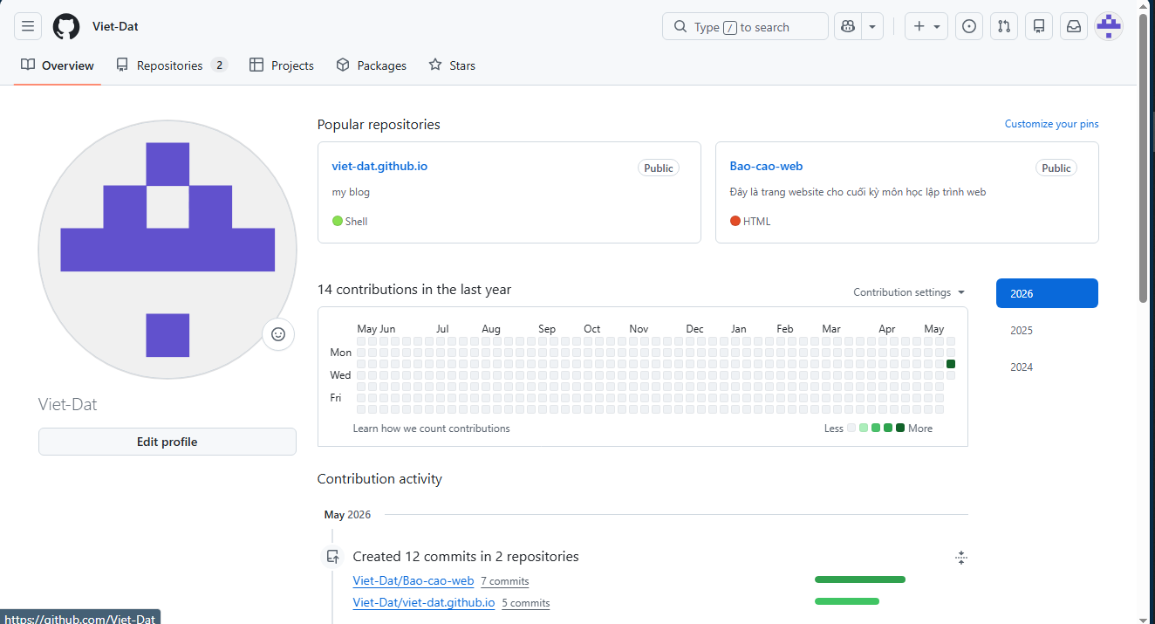Click the lightest green legend square
Viewport: 1155px width, 624px height.
point(864,428)
